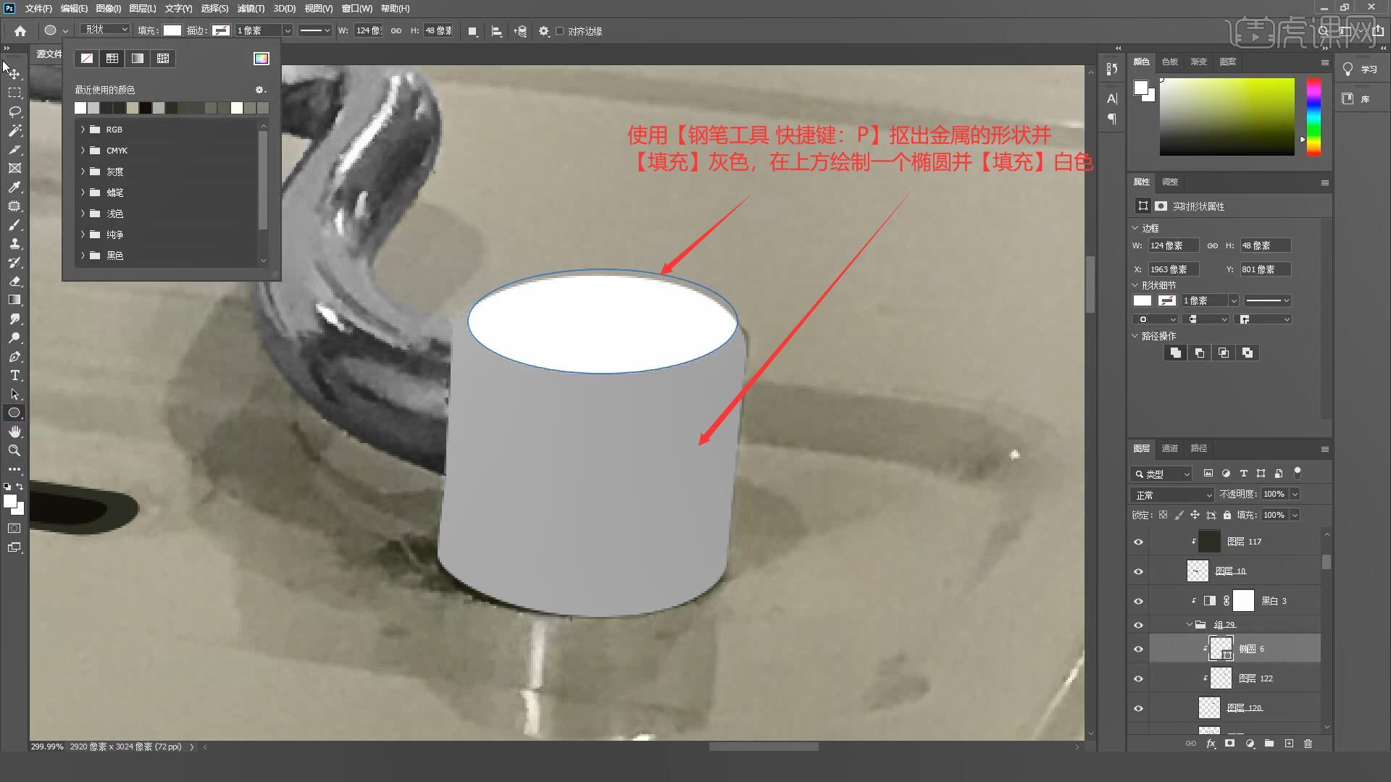Select the Zoom tool
The width and height of the screenshot is (1391, 782).
click(x=14, y=450)
